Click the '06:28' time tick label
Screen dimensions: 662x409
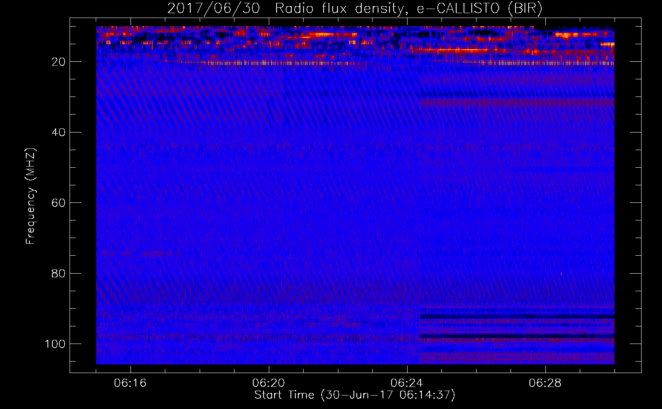[545, 383]
